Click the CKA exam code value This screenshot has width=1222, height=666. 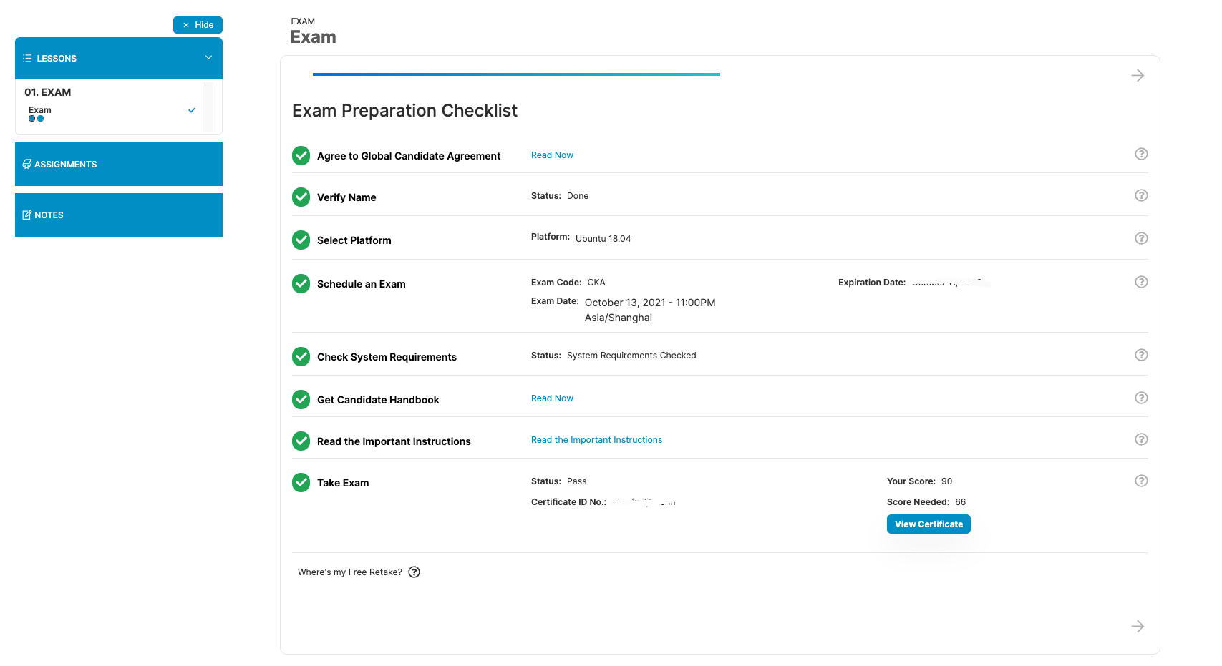[x=596, y=283]
